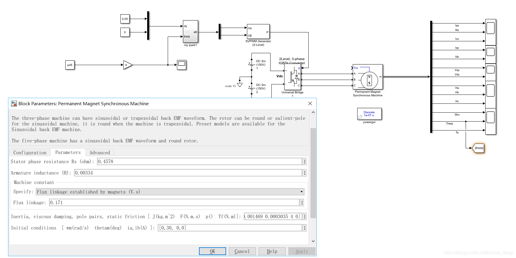This screenshot has width=516, height=258.
Task: Open the powergui Discrete block
Action: coord(369,114)
